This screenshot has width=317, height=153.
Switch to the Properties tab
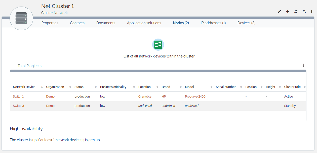pyautogui.click(x=50, y=23)
